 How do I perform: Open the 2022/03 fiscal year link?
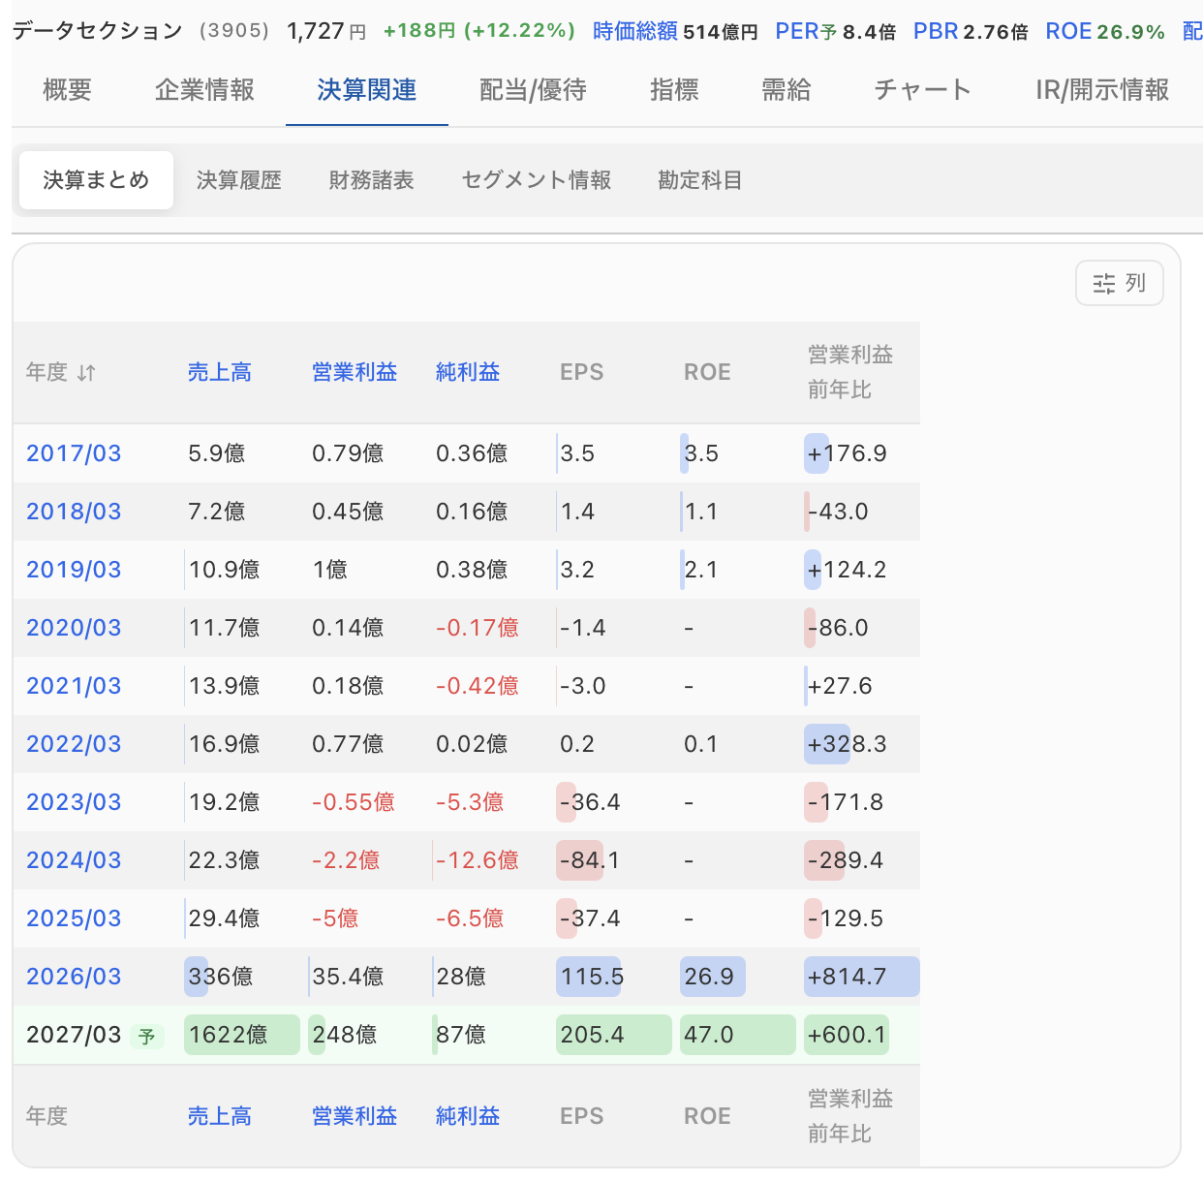74,744
